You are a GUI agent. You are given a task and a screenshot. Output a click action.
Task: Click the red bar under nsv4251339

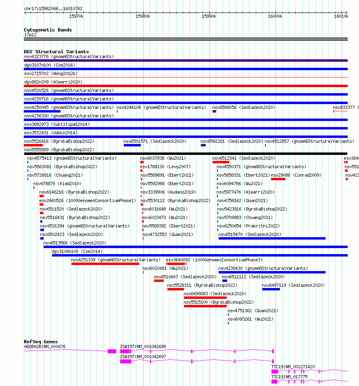105,264
